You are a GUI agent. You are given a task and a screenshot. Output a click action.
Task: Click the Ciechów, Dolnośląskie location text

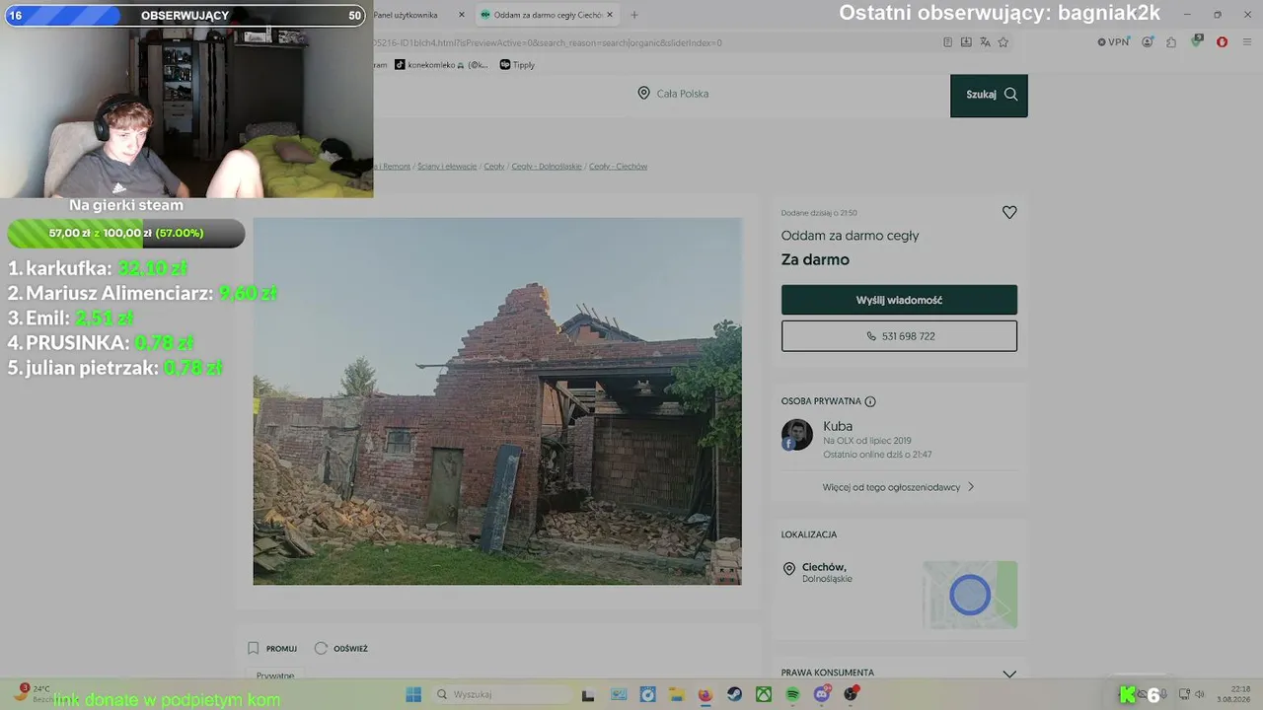(x=827, y=572)
